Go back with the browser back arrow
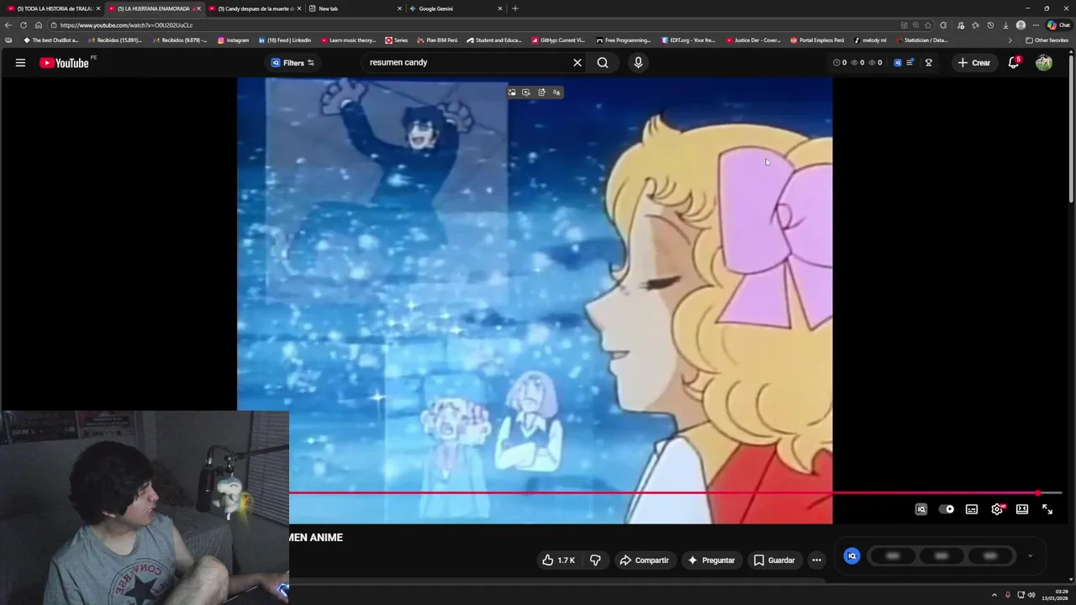 (8, 25)
